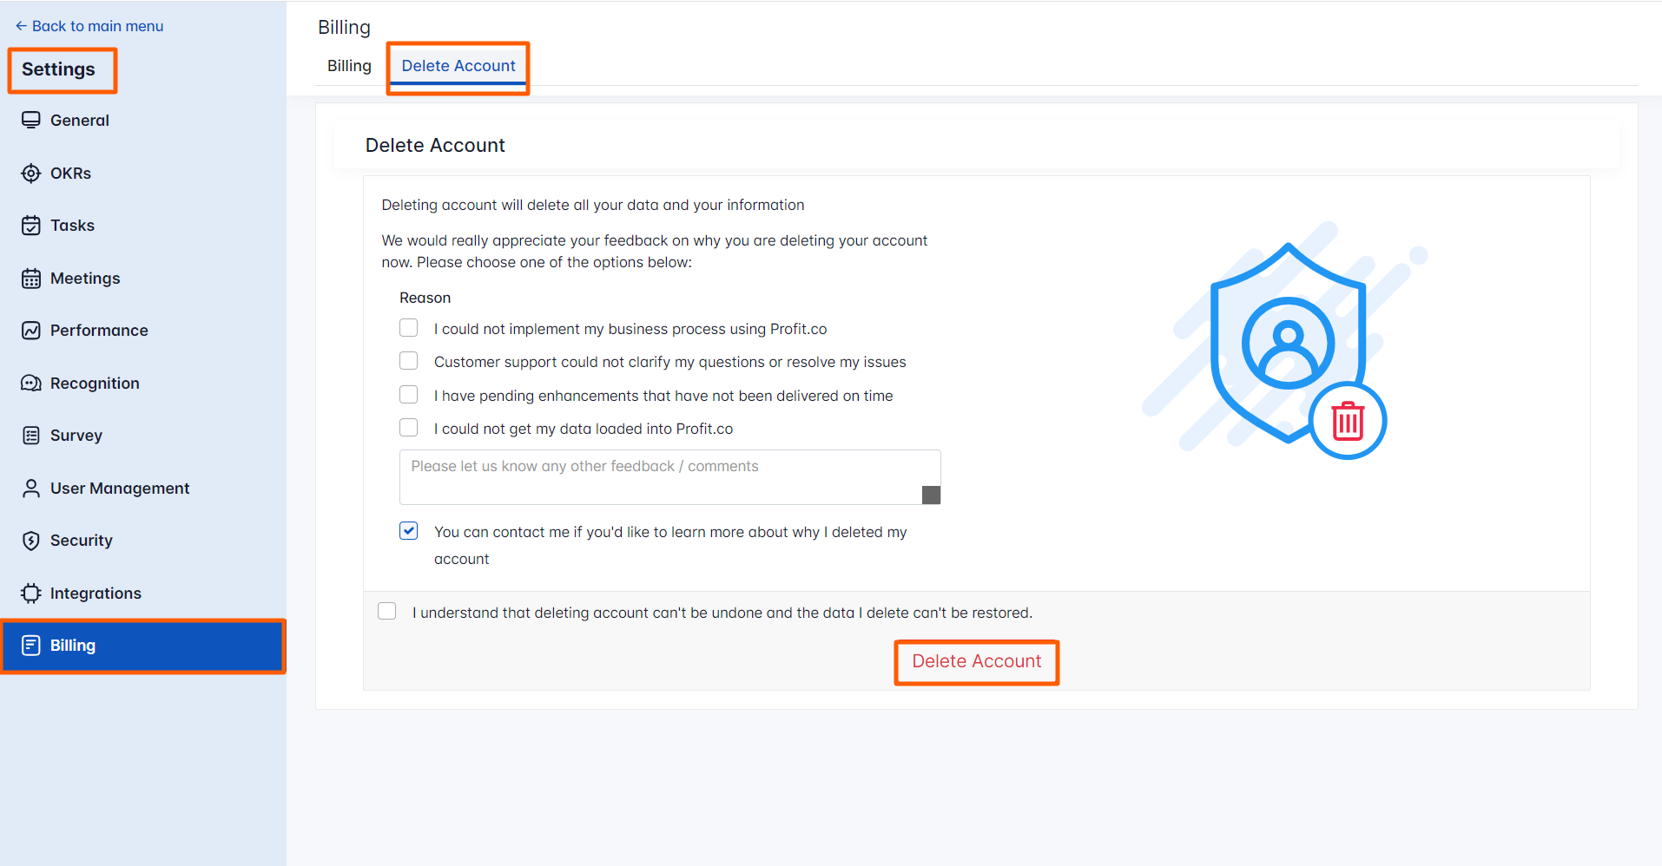Check 'Customer support could not clarify my questions'

click(408, 360)
